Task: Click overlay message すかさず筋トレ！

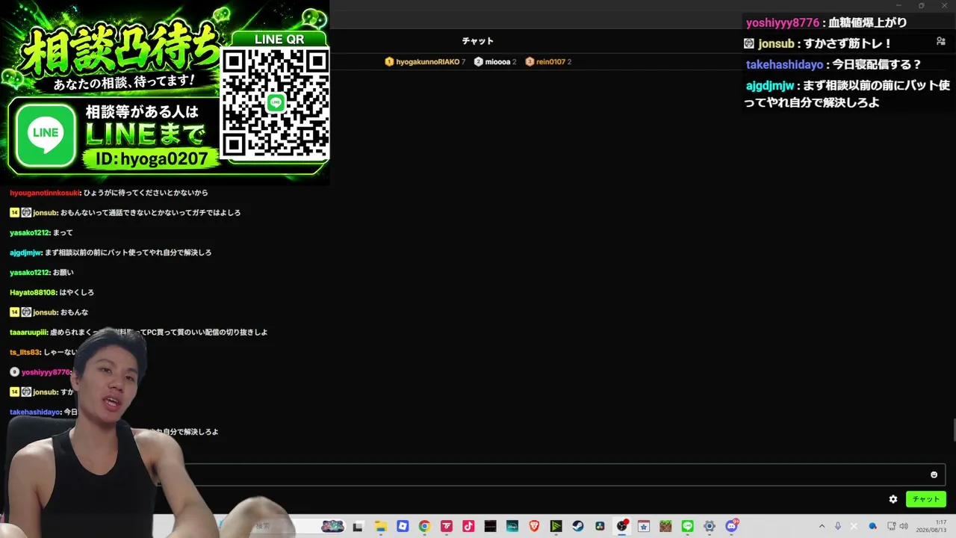Action: tap(848, 44)
